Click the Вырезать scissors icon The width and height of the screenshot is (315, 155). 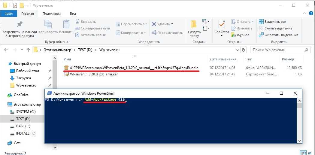click(77, 22)
